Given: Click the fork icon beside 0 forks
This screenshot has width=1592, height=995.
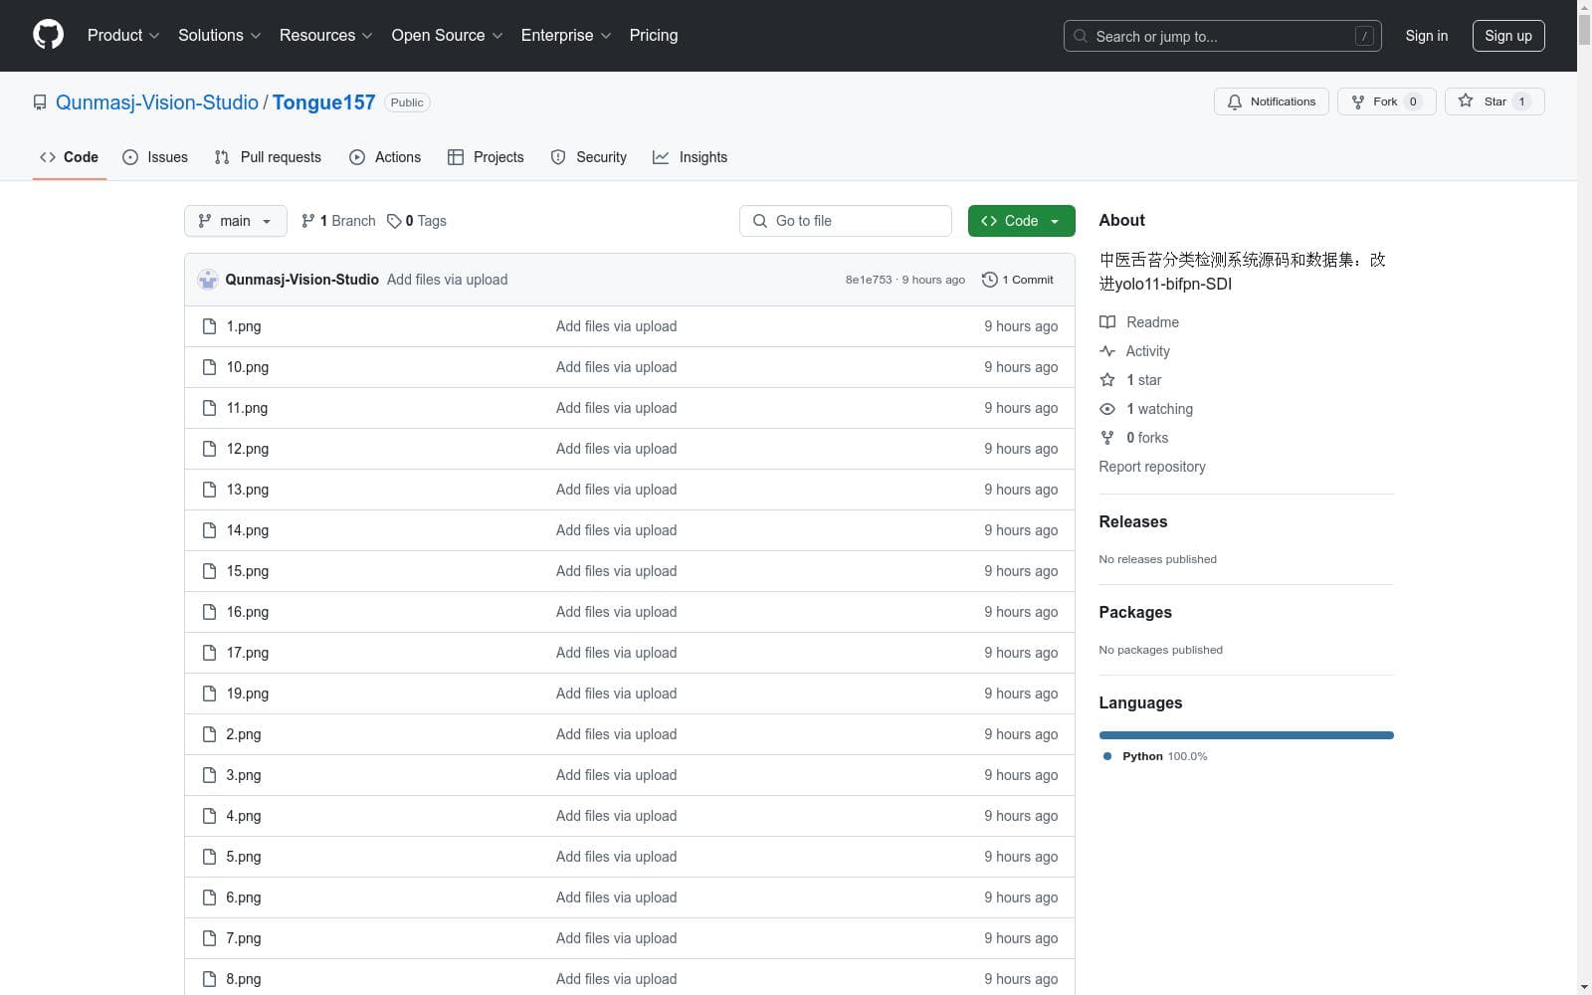Looking at the screenshot, I should point(1107,438).
